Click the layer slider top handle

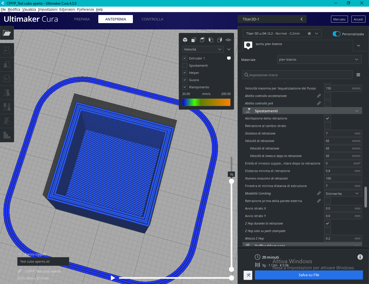pos(231,181)
